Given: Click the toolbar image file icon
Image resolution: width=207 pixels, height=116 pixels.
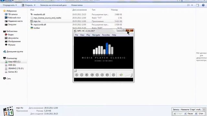Looking at the screenshot, I should [32, 28].
